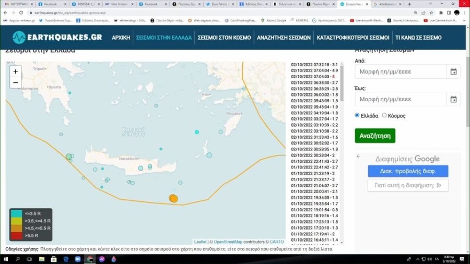Open calendar picker for Έως date
The image size is (470, 264).
453,99
